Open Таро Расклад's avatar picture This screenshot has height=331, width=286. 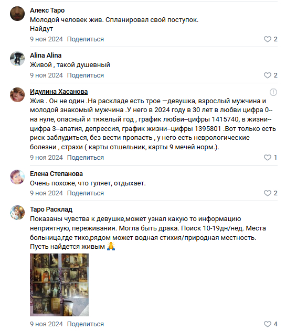[x=17, y=213]
